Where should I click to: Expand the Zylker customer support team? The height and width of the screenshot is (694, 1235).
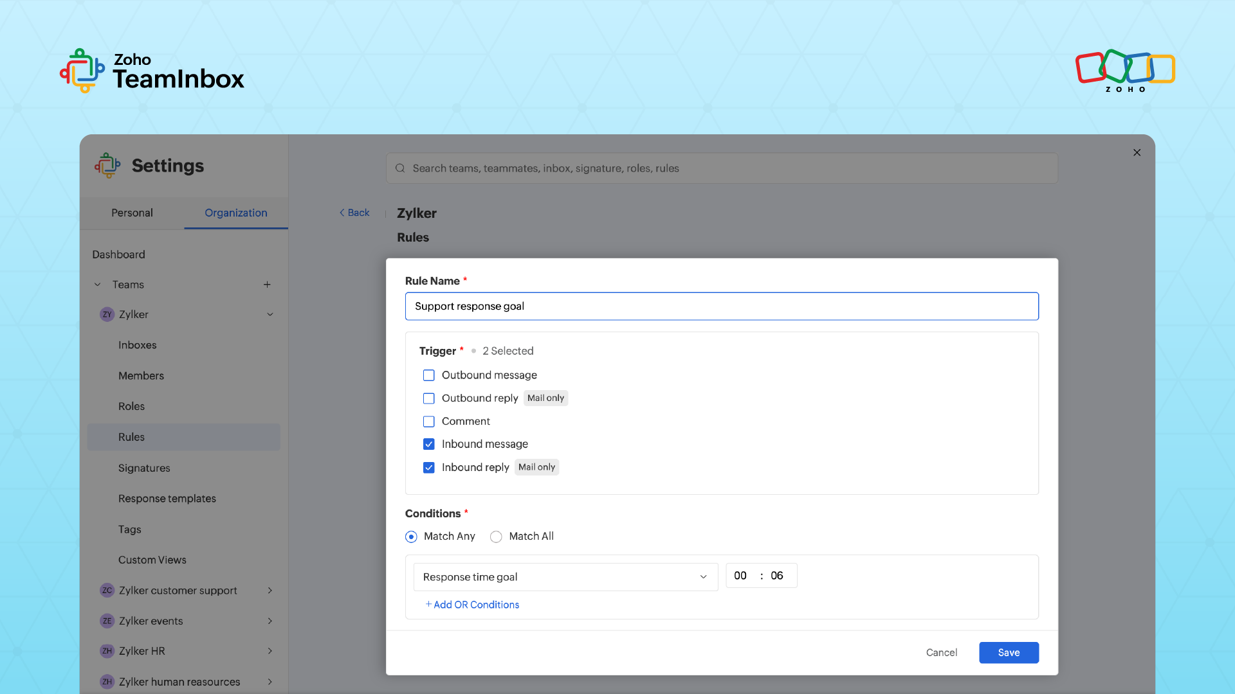click(270, 590)
